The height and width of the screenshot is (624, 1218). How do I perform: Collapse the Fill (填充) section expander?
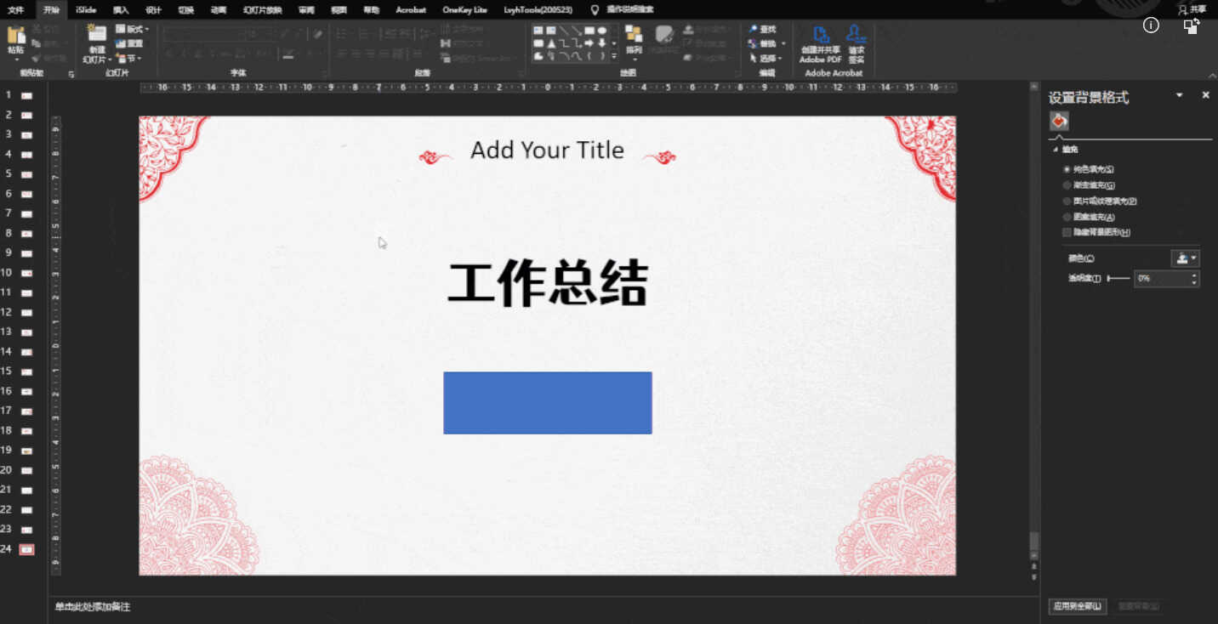pyautogui.click(x=1056, y=150)
